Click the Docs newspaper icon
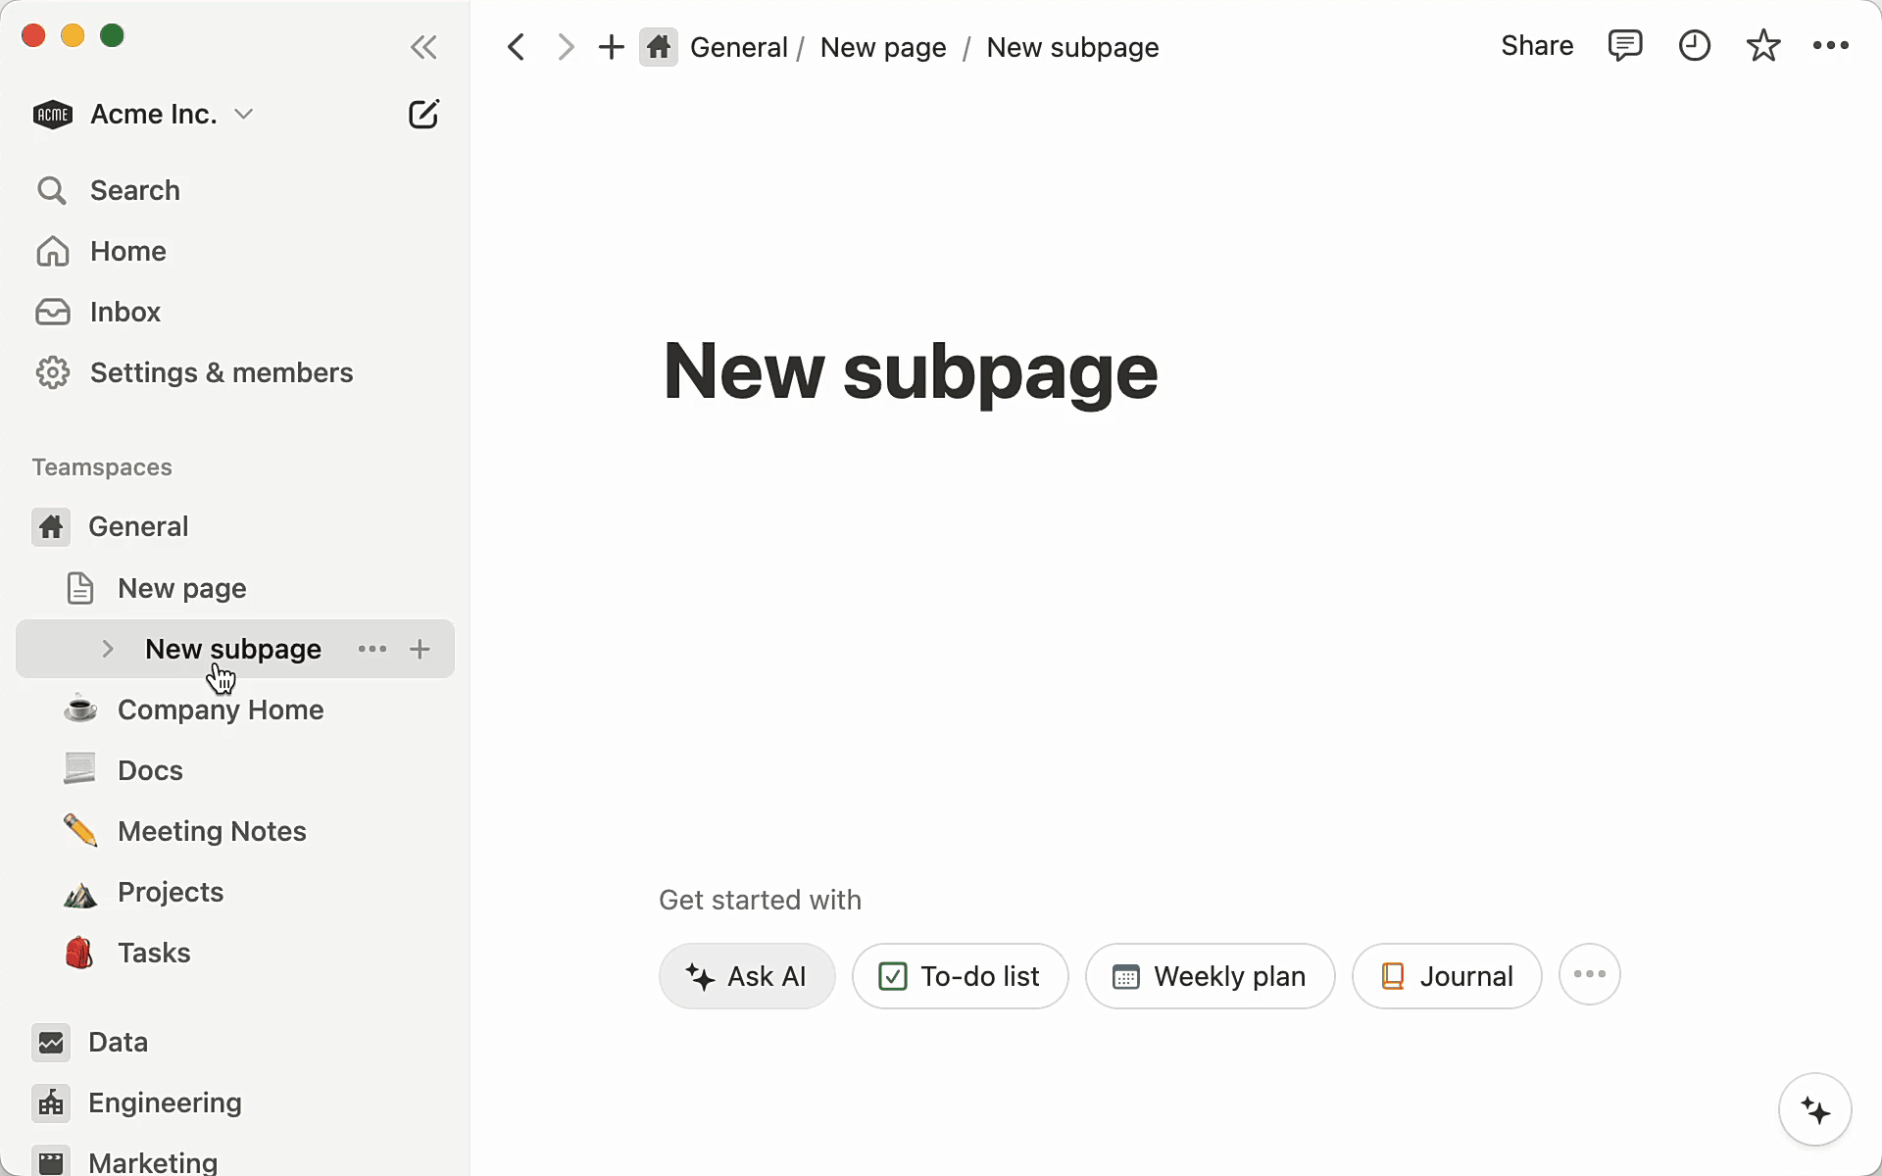 click(x=80, y=769)
